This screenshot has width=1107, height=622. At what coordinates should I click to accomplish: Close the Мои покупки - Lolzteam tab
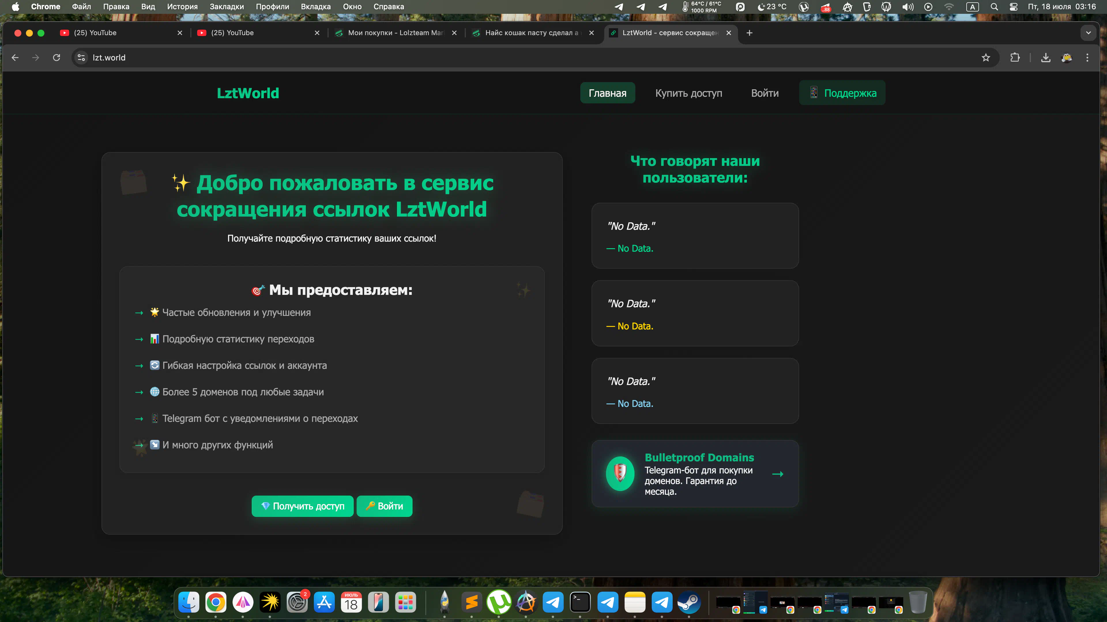pos(454,33)
